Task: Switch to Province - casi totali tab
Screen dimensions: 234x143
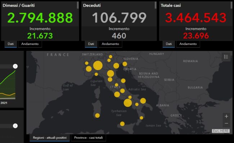Action: (89, 138)
